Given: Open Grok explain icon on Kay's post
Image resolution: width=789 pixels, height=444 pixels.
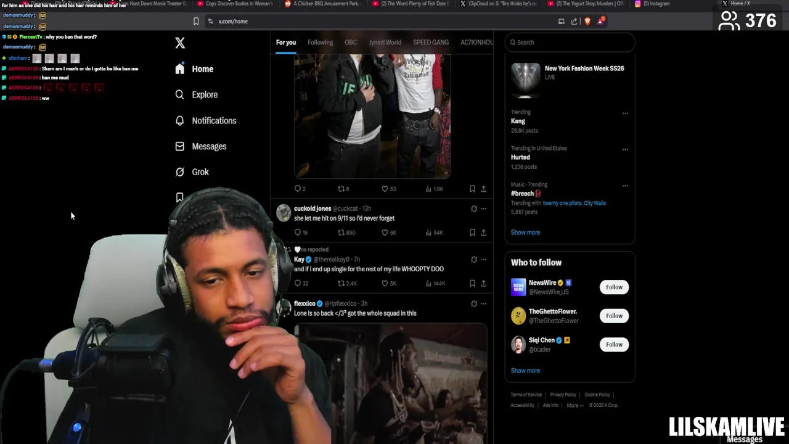Looking at the screenshot, I should coord(473,260).
